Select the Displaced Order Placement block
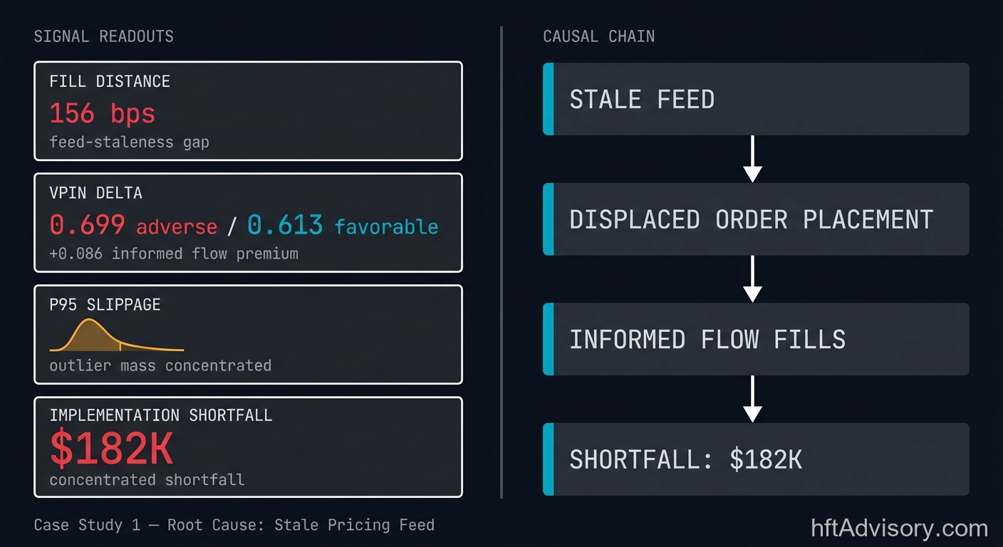 [x=756, y=219]
